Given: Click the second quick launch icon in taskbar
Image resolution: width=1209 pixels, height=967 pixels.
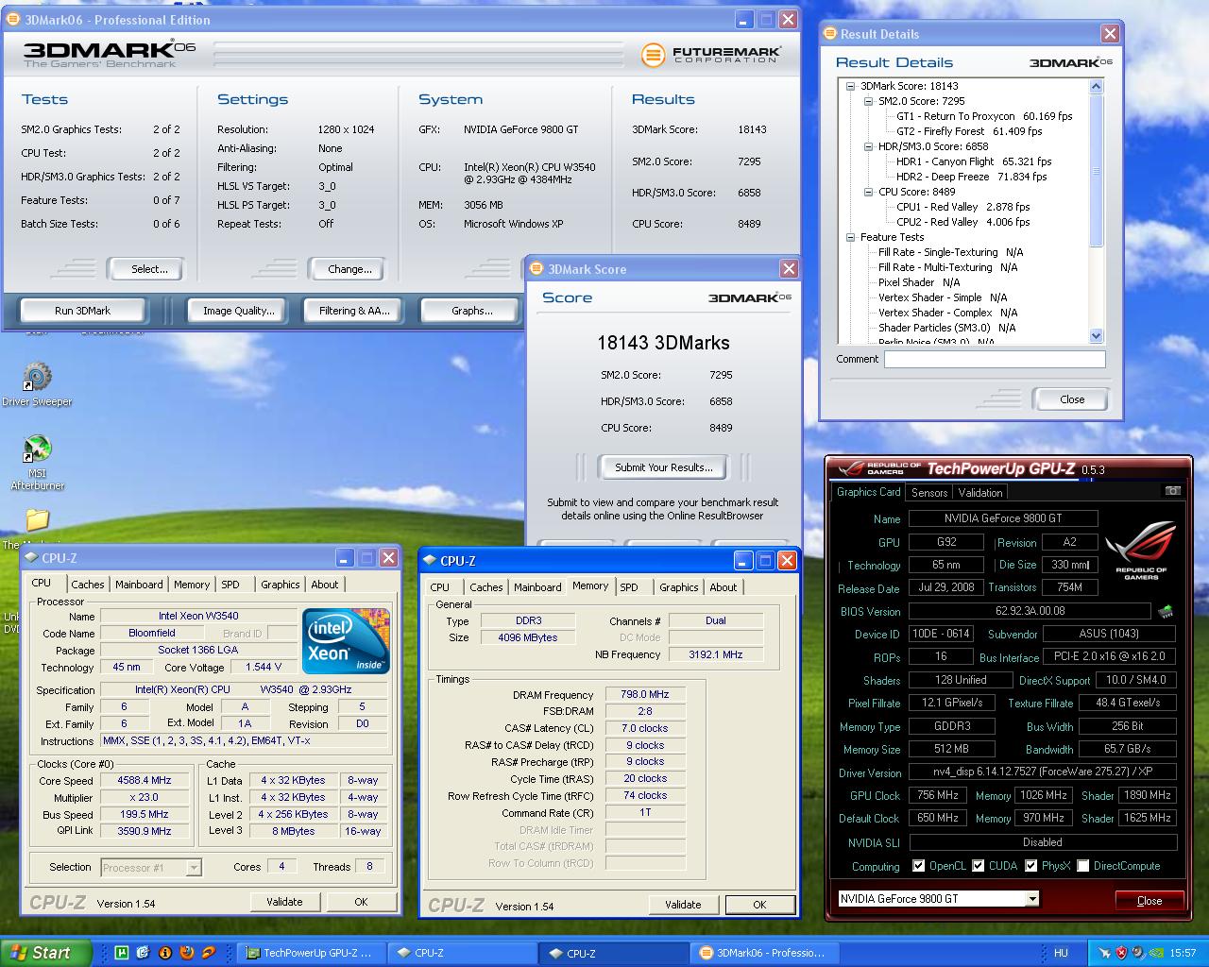Looking at the screenshot, I should [x=143, y=953].
